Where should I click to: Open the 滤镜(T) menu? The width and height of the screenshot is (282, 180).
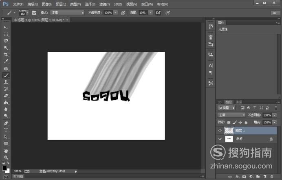tap(104, 4)
